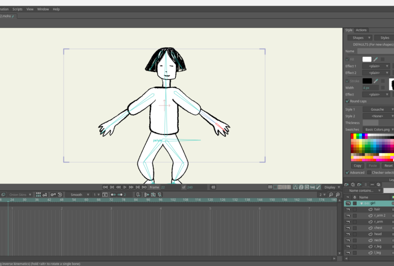
Task: Switch to the Style tab
Action: (349, 30)
